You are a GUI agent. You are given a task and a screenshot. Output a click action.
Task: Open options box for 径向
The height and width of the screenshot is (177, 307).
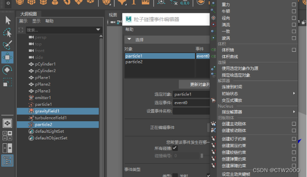[x=294, y=18]
